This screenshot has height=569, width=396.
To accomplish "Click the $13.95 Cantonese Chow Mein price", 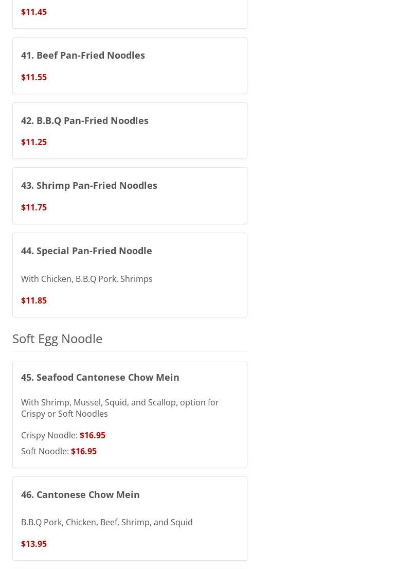I will [34, 544].
